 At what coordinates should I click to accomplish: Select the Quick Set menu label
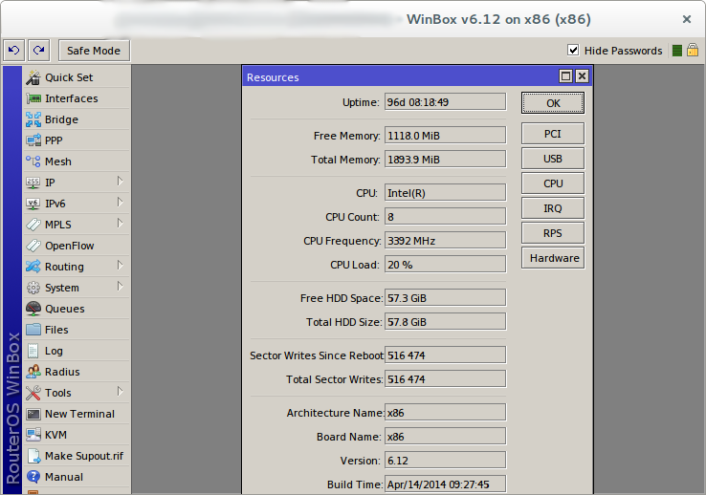69,77
